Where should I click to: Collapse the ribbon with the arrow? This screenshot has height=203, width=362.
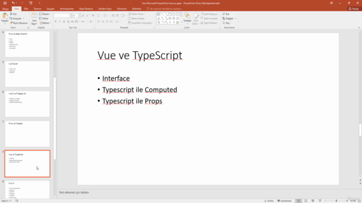[x=359, y=28]
